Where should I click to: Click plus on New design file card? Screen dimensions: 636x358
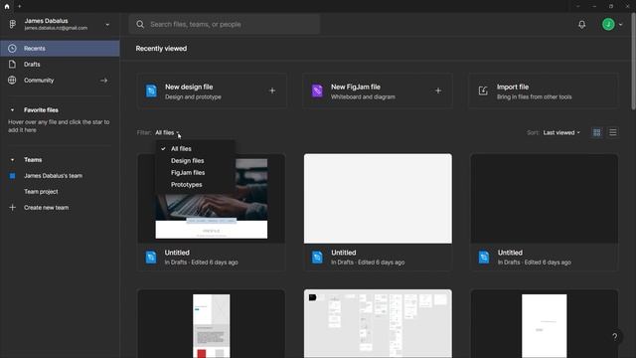(x=272, y=90)
